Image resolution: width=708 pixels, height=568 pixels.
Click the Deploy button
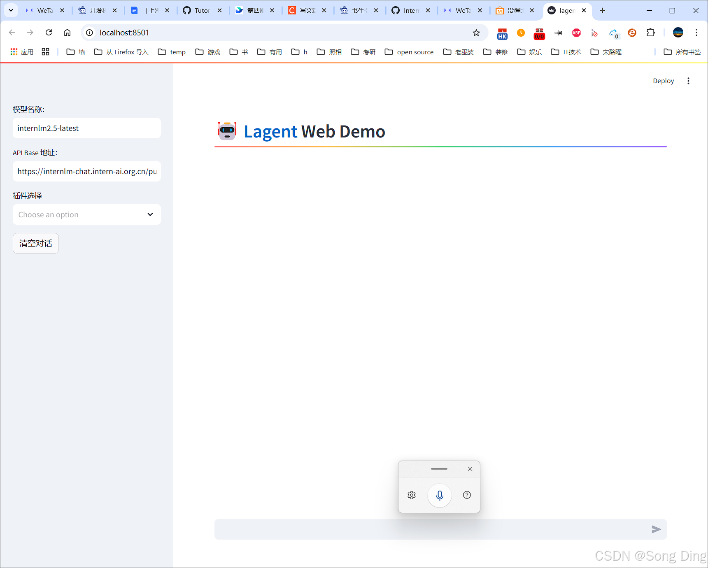click(x=663, y=81)
